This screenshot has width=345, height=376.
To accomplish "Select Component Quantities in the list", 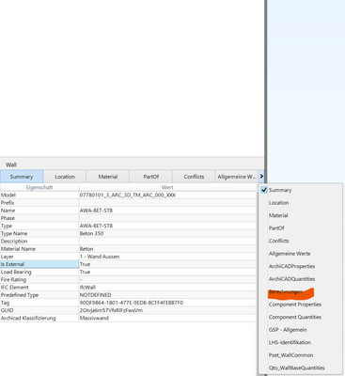I will click(x=295, y=317).
